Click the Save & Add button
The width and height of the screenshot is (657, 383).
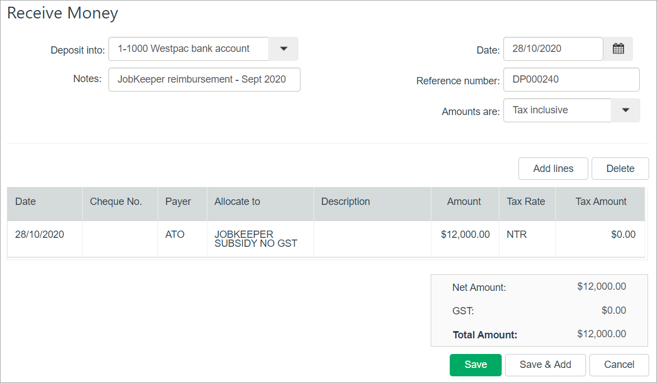click(x=545, y=365)
